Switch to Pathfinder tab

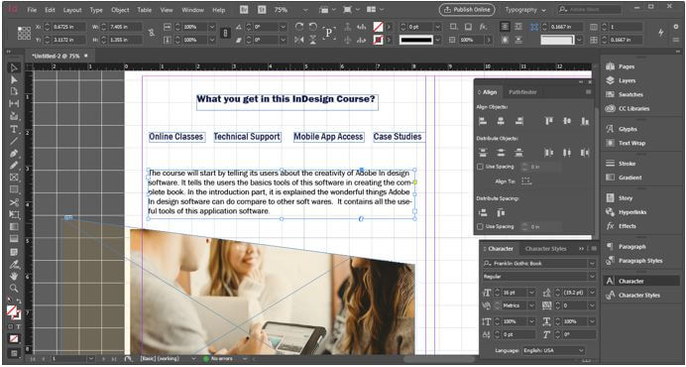click(x=522, y=92)
